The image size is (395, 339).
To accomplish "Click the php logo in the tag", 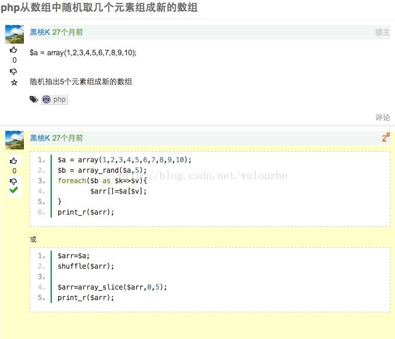I will point(47,99).
